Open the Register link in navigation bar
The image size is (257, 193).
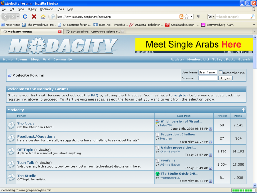pos(177,60)
